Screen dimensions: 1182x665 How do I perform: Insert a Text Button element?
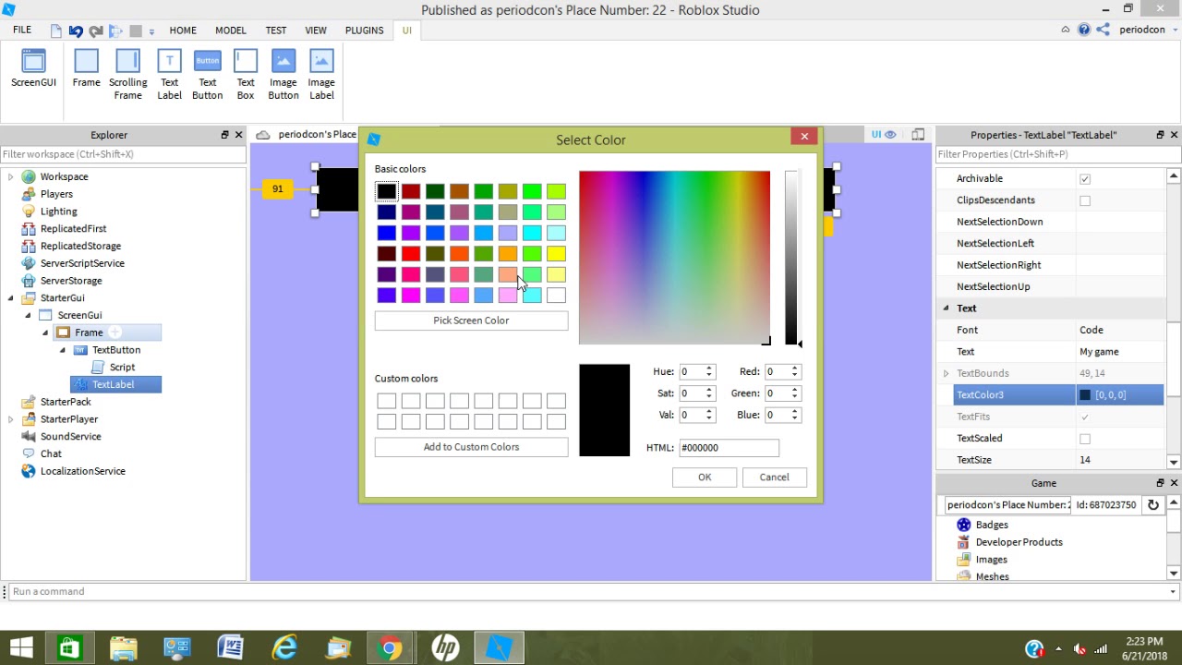207,75
